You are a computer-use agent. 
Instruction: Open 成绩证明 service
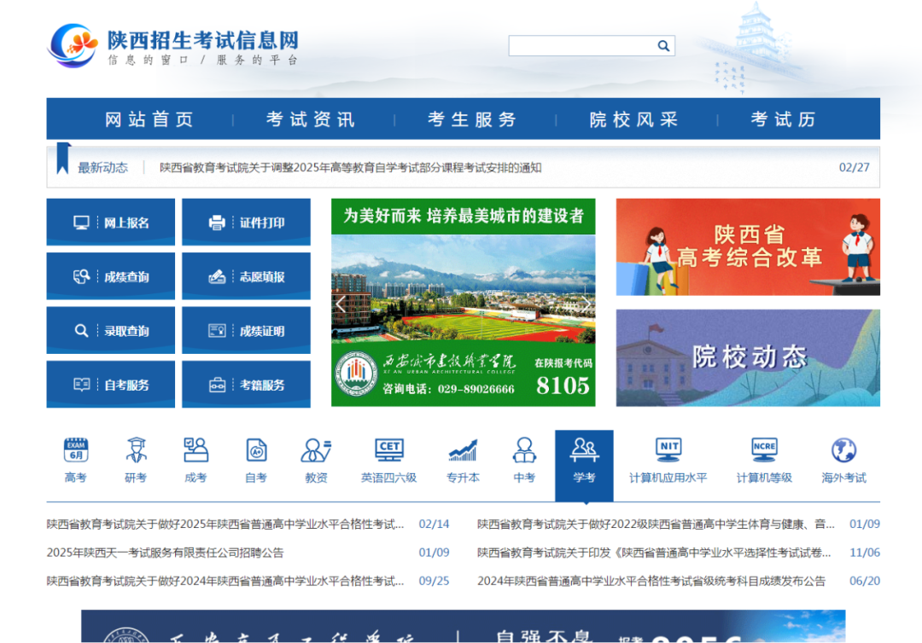click(x=247, y=331)
